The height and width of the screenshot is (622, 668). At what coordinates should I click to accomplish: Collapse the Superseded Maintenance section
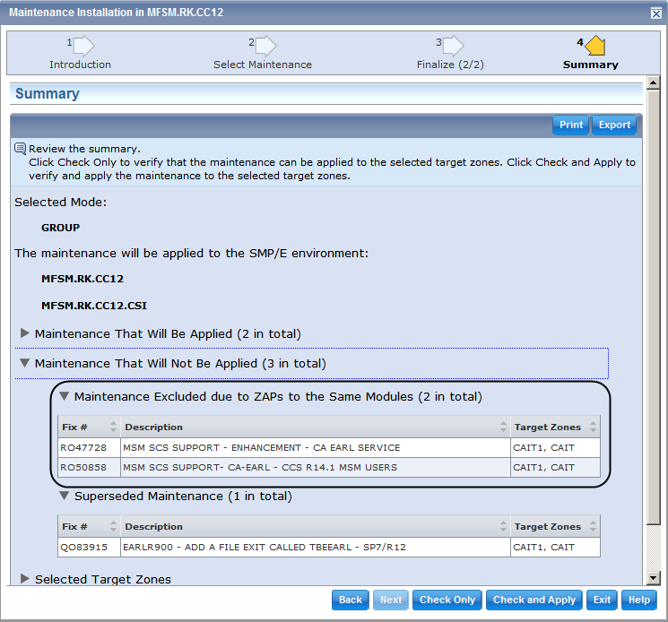point(64,496)
